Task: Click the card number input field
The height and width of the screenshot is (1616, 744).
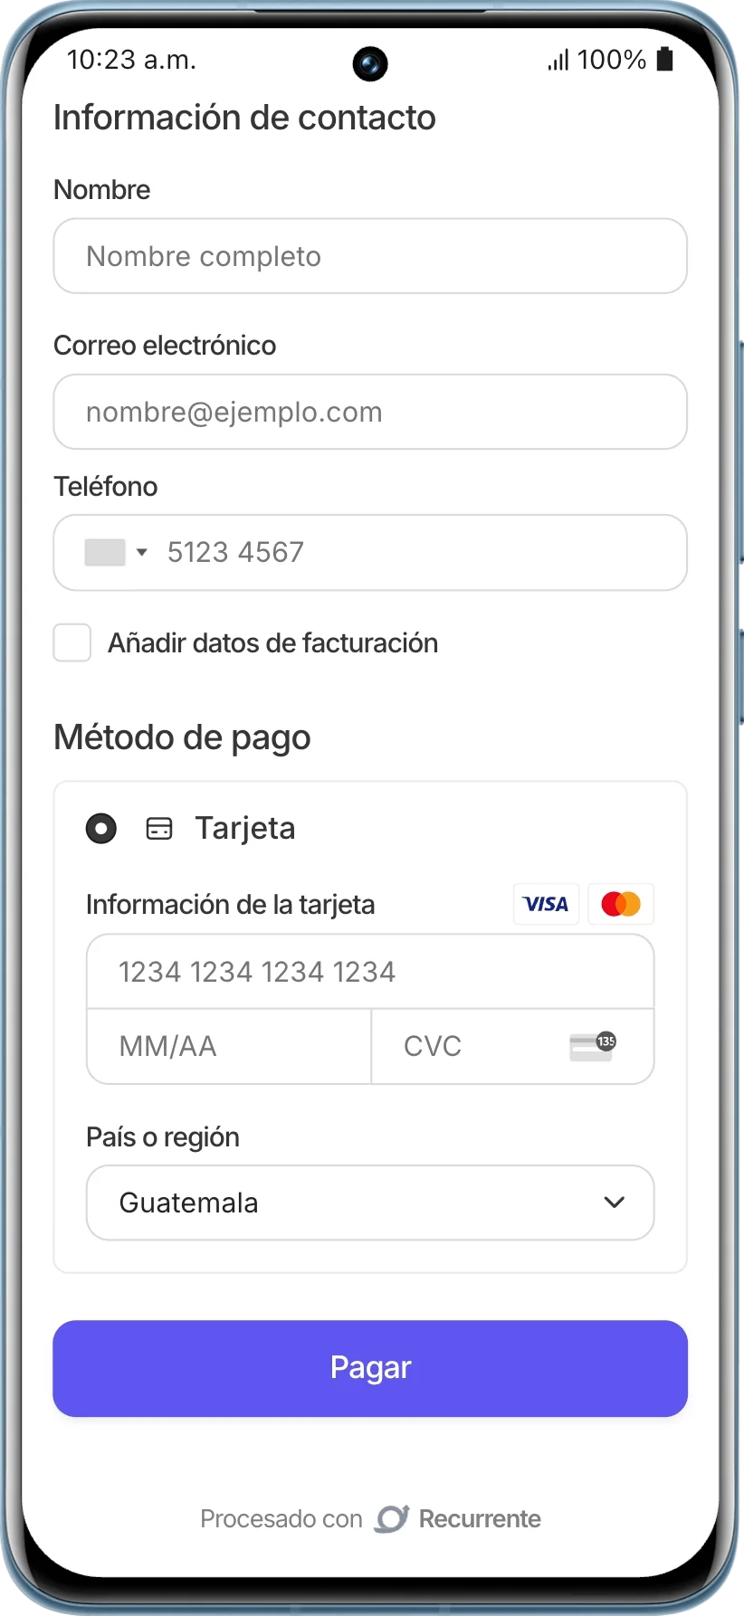Action: [369, 972]
